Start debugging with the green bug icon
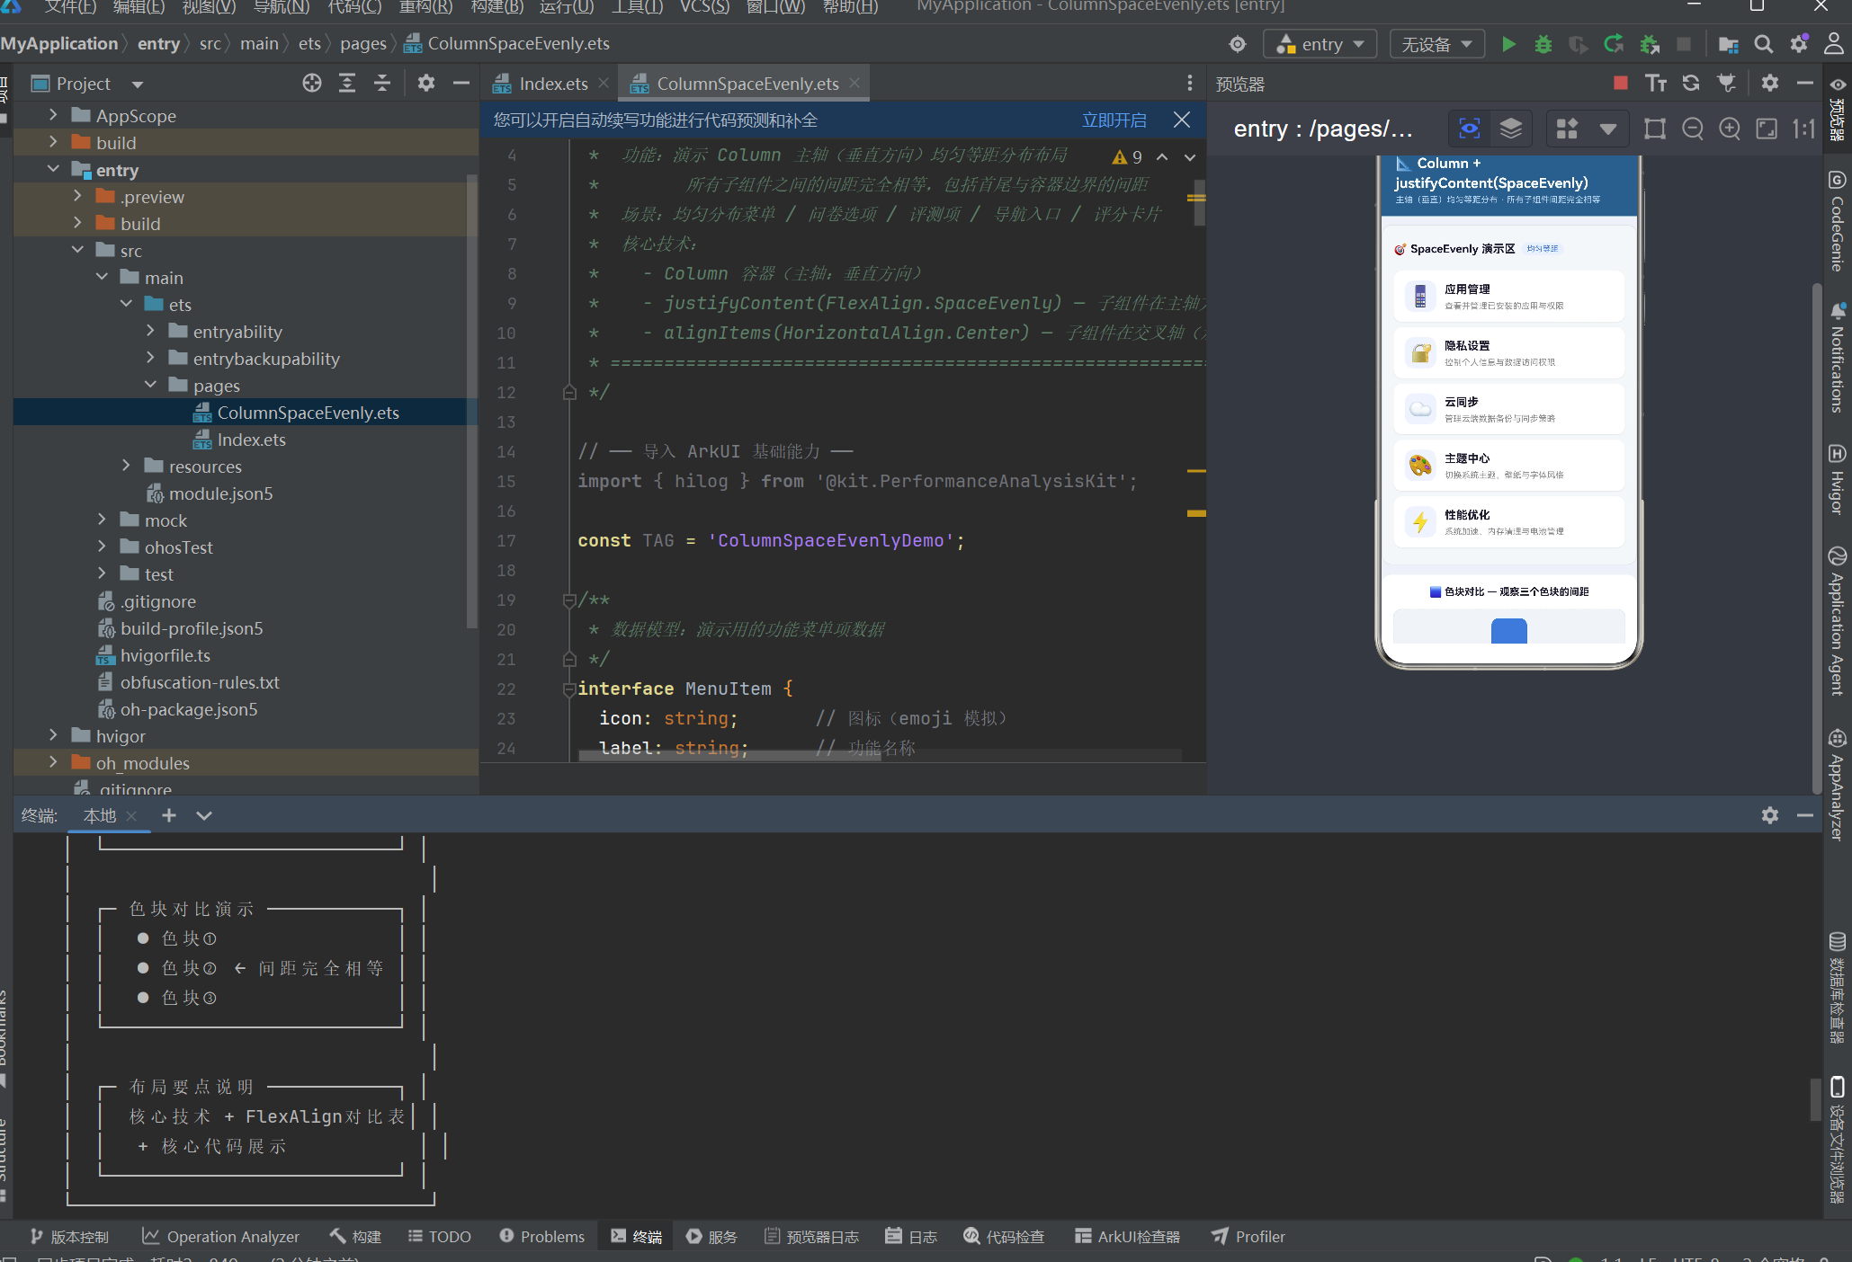1852x1262 pixels. 1543,44
